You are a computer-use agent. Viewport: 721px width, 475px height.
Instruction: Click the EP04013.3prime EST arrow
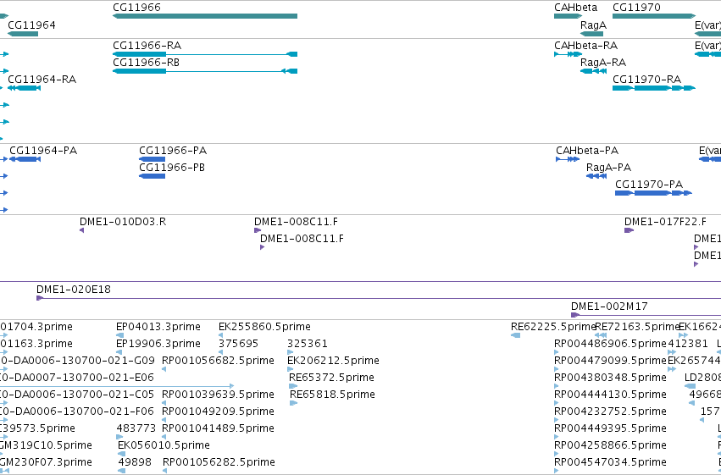tap(119, 336)
